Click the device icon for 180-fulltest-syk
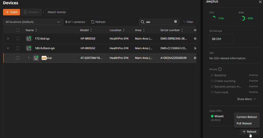The width and height of the screenshot is (263, 138). point(29,48)
